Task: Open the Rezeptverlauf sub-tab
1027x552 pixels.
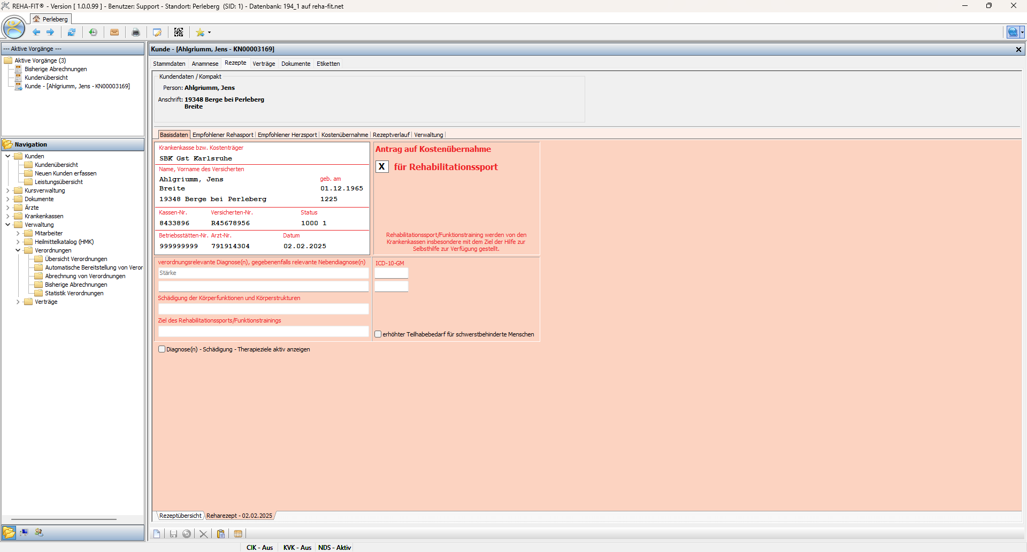Action: 391,135
